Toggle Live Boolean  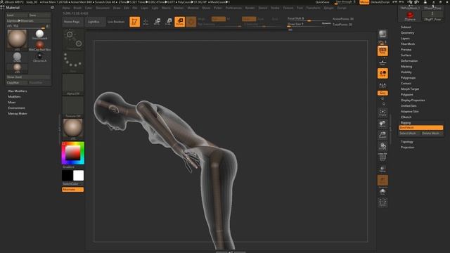[x=116, y=22]
